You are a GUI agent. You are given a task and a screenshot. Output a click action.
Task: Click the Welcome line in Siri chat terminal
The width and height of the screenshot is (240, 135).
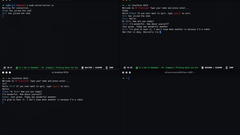36,81
